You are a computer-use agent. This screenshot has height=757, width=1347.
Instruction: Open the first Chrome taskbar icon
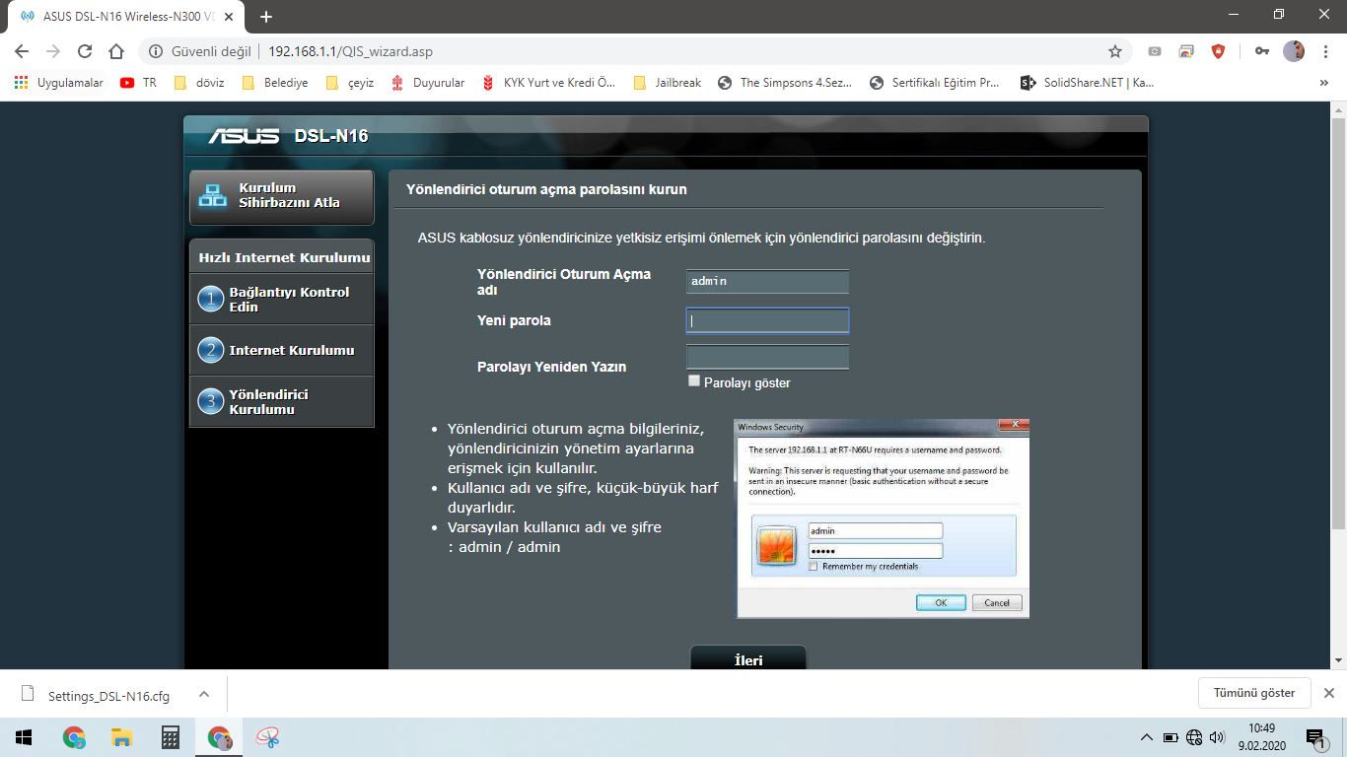(74, 737)
